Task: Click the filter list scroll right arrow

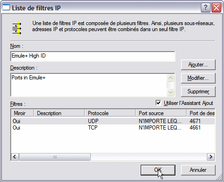Action: tap(211, 157)
